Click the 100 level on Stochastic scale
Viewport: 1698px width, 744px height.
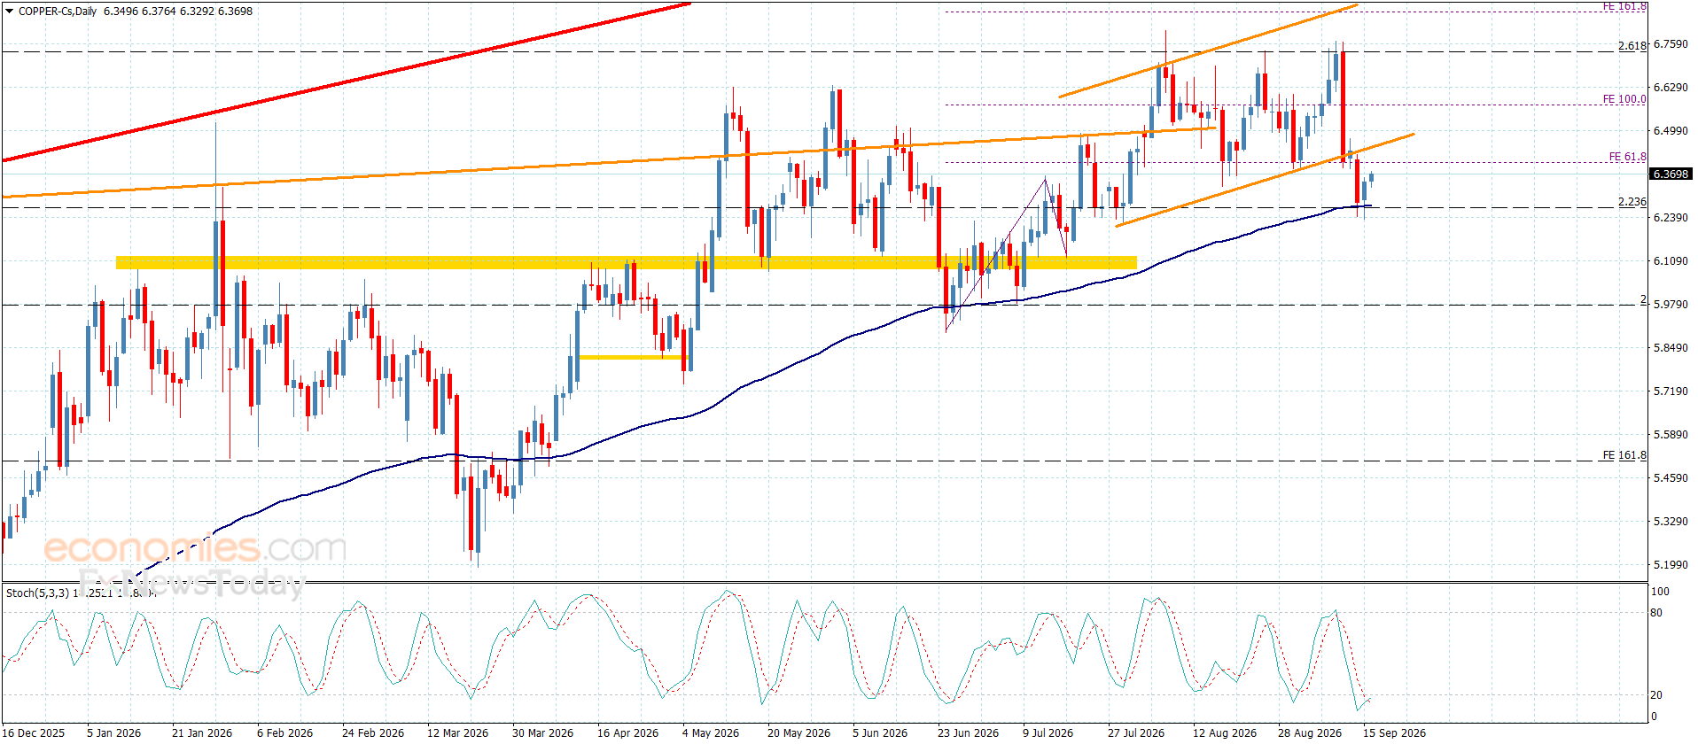click(x=1660, y=592)
